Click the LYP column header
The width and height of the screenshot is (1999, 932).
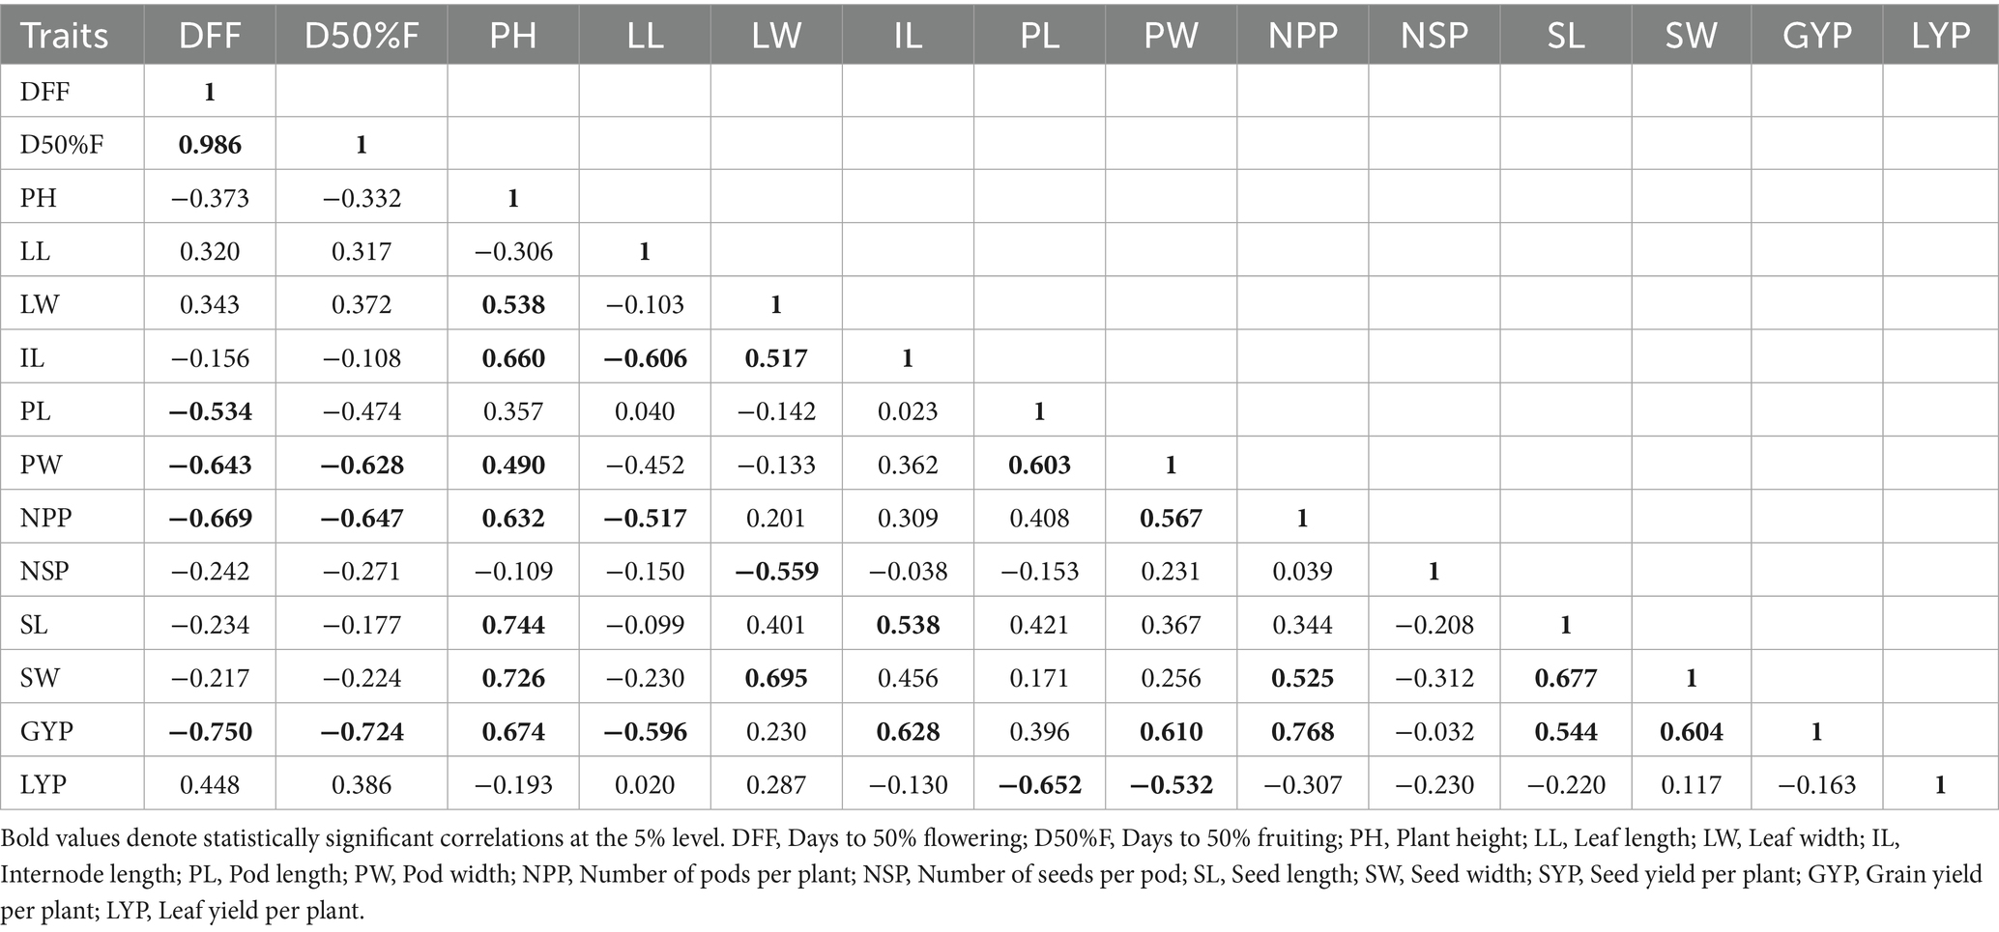[x=1940, y=36]
